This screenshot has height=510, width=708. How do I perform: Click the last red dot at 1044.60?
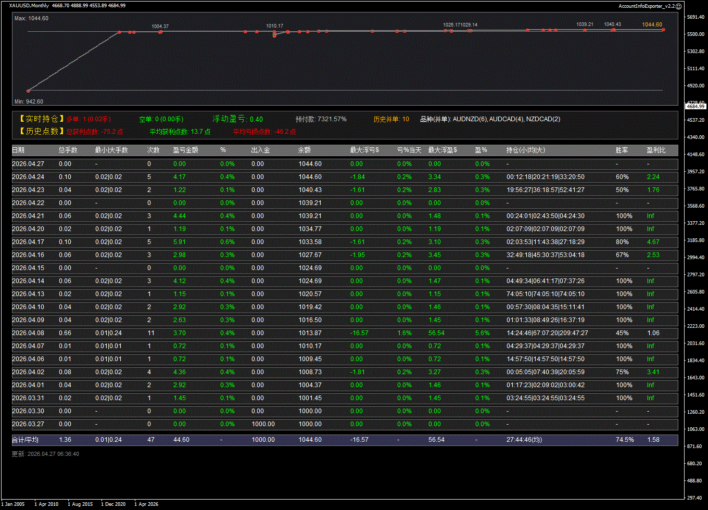[x=663, y=30]
